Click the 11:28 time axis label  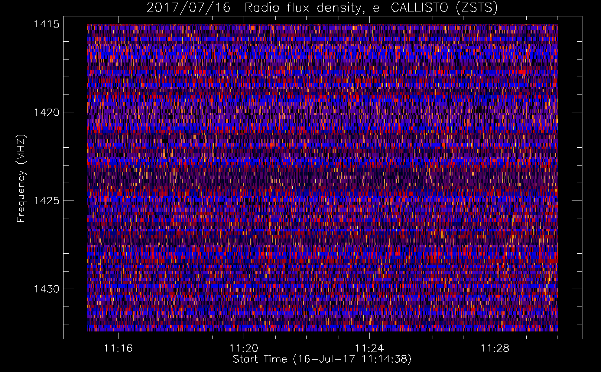[495, 349]
